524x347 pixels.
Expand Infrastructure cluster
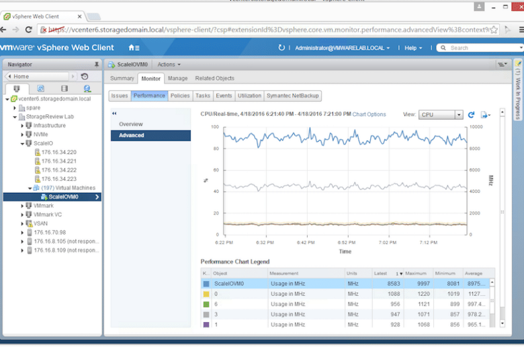point(22,126)
